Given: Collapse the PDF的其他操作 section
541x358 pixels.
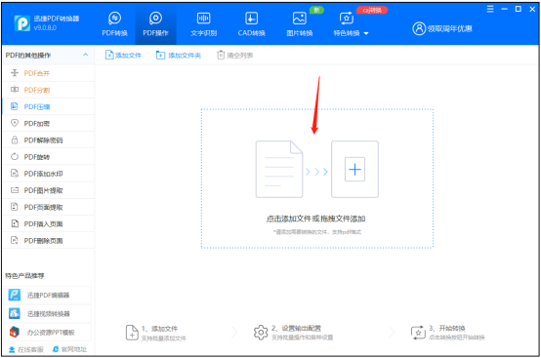Looking at the screenshot, I should coord(85,55).
